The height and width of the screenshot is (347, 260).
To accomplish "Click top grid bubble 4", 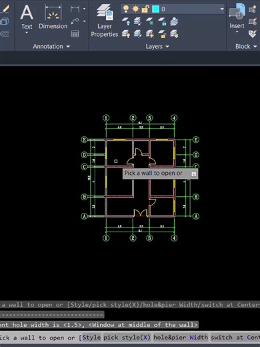I will coord(174,118).
